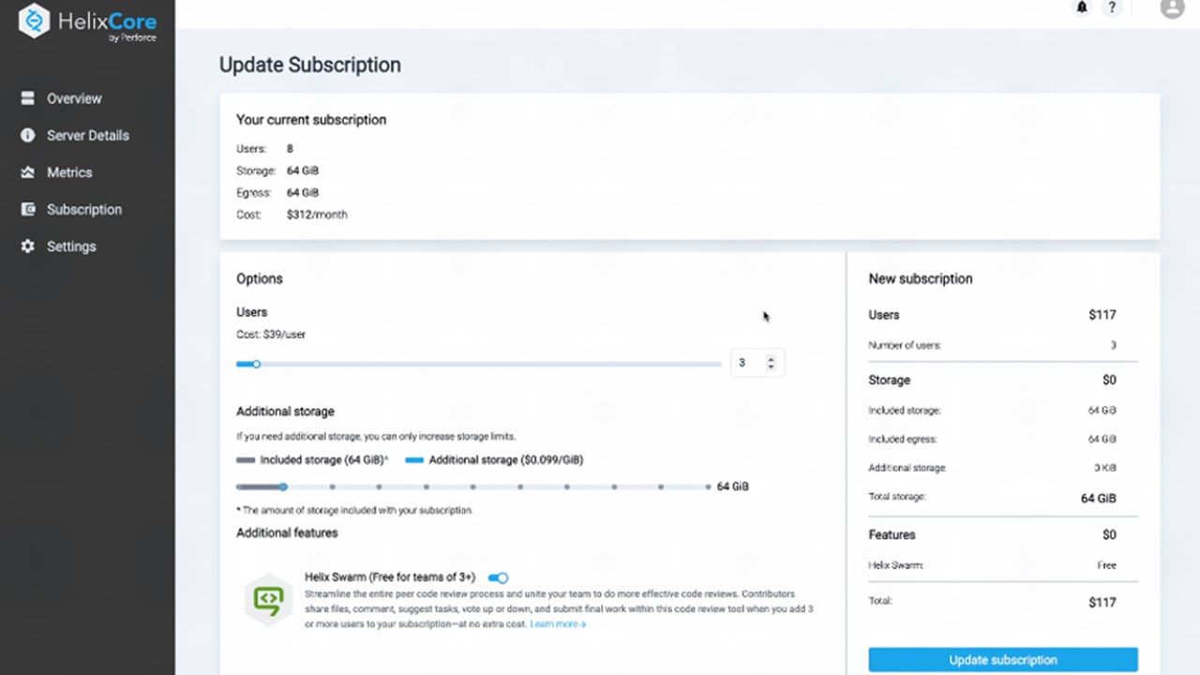Open the user account avatar menu
Viewport: 1200px width, 675px height.
[x=1171, y=7]
